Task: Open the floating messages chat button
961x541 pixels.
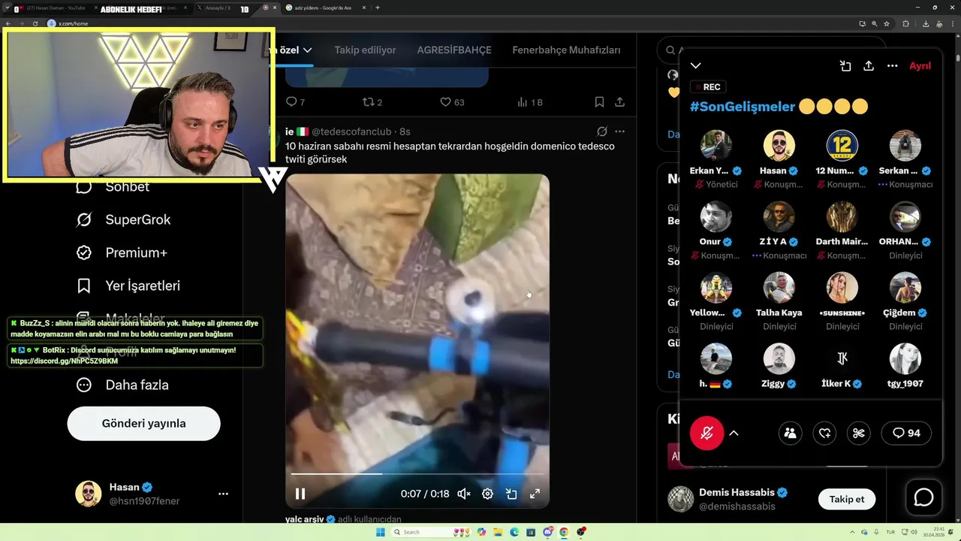Action: 923,497
